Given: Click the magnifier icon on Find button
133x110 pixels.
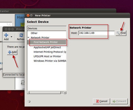Looking at the screenshot, I should point(118,33).
